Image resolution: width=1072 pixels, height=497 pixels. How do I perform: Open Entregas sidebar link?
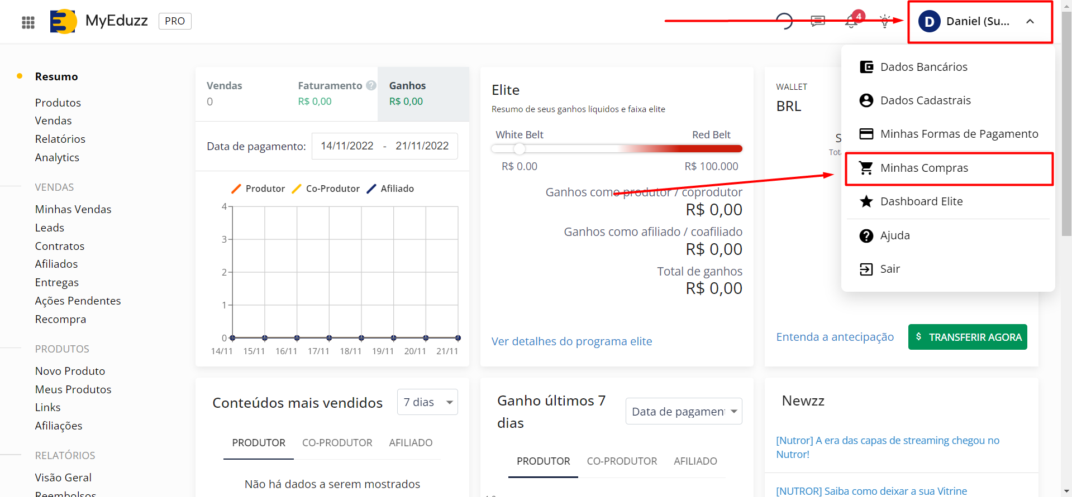56,282
